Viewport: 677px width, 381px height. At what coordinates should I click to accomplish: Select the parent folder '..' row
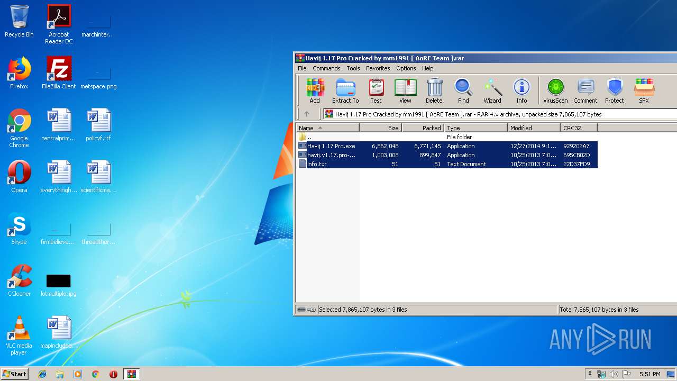447,137
